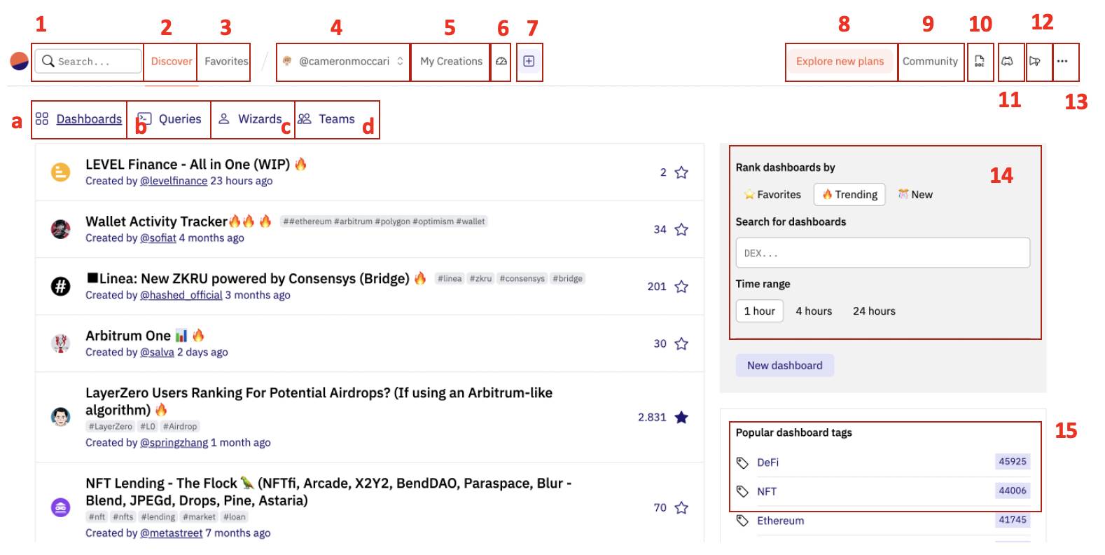Click the DeFi tag icon

pyautogui.click(x=742, y=463)
